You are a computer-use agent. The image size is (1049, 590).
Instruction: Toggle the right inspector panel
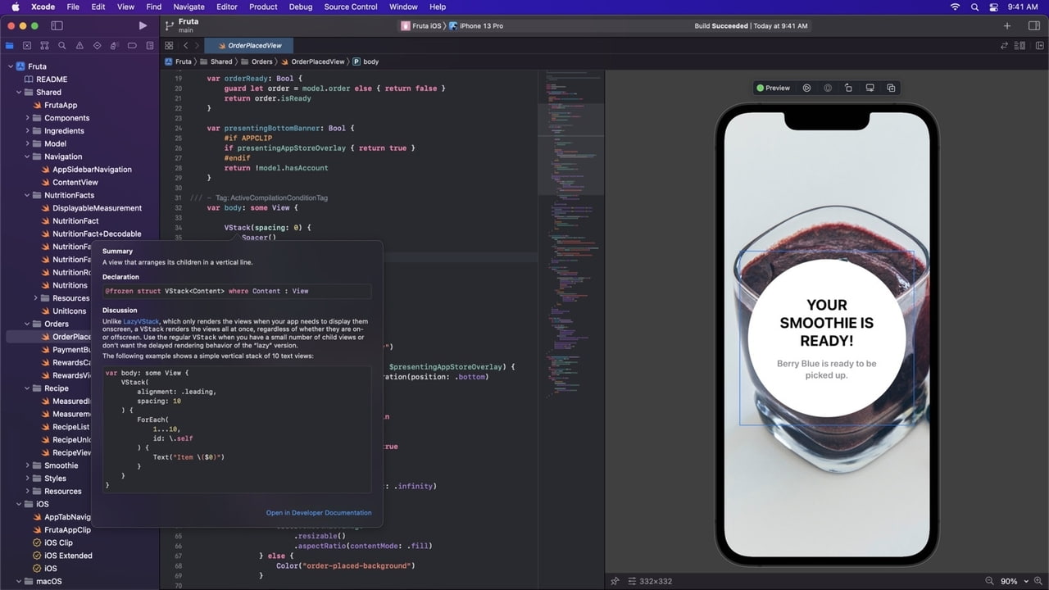[1034, 25]
